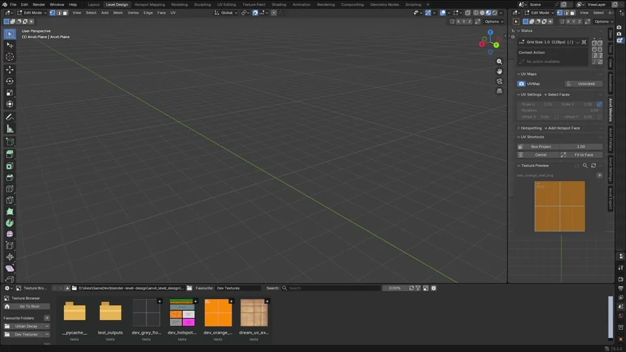Toggle camera view in viewport
Viewport: 626px width, 352px height.
coord(499,81)
